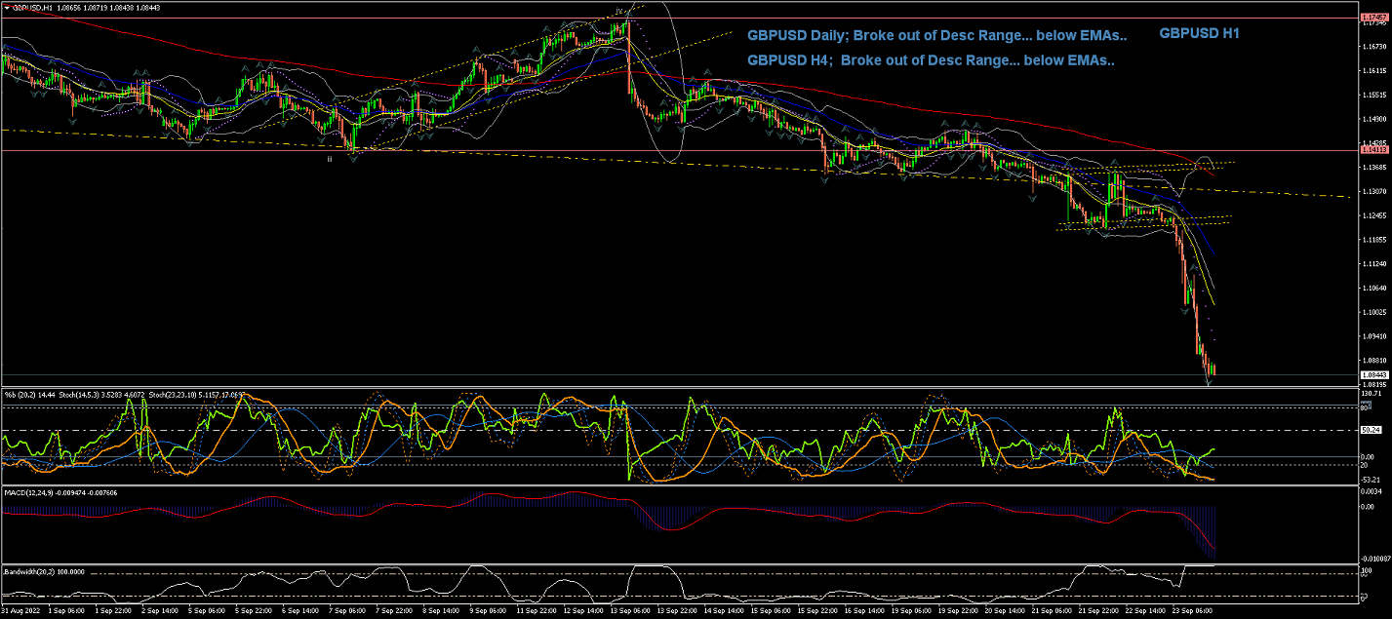Screen dimensions: 1392x619
Task: Click the 0.0034 value on the MACD scale
Action: pos(1372,489)
